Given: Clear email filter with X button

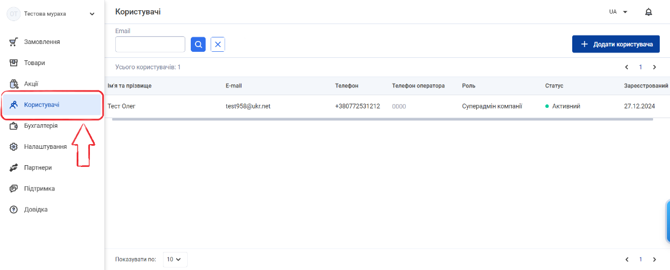Looking at the screenshot, I should tap(218, 45).
